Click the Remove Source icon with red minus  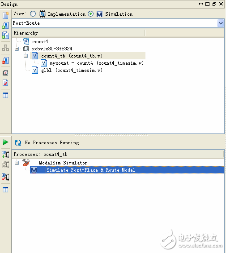point(5,60)
